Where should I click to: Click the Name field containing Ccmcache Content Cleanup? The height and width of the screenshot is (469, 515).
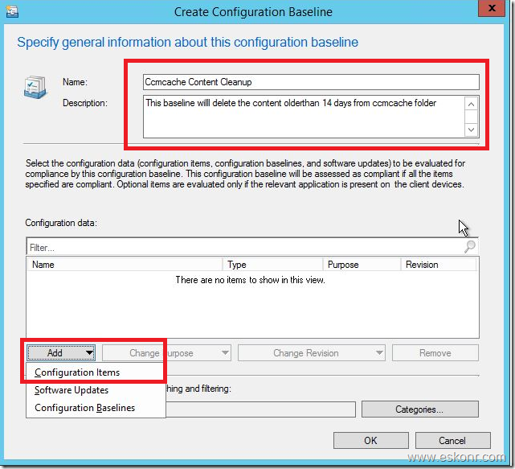pos(311,82)
